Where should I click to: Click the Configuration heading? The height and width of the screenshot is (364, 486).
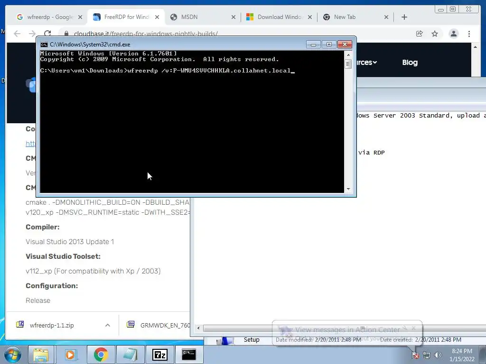52,286
